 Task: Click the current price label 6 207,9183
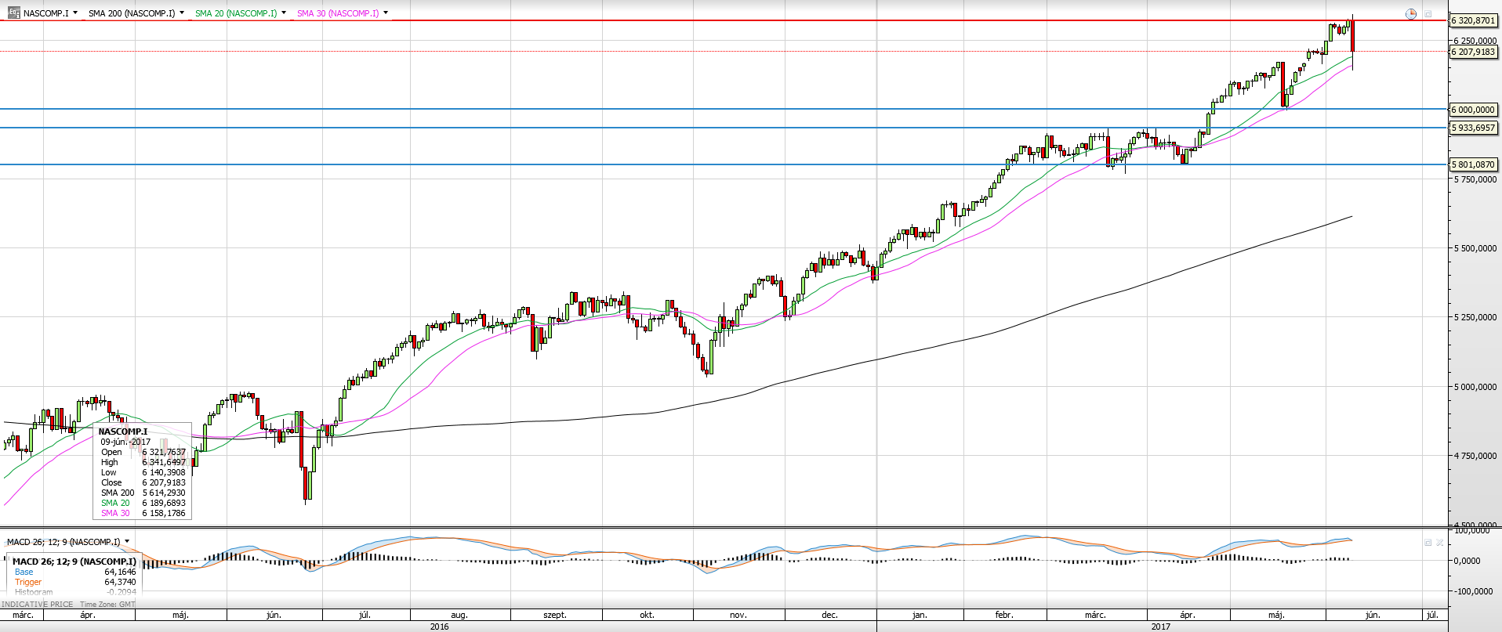[1473, 52]
